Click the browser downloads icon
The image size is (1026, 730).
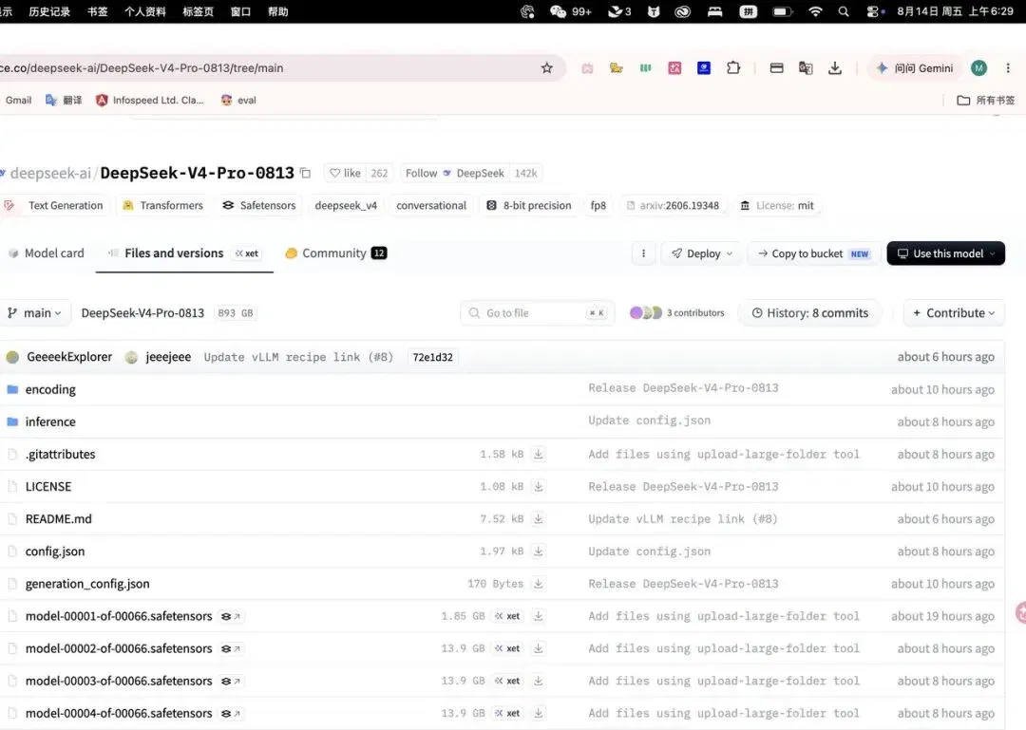(835, 68)
